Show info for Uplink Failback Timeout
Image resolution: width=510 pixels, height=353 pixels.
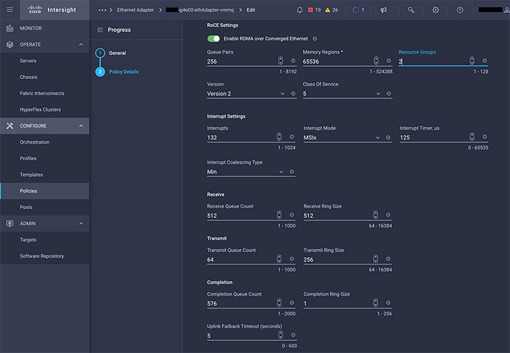pos(293,335)
